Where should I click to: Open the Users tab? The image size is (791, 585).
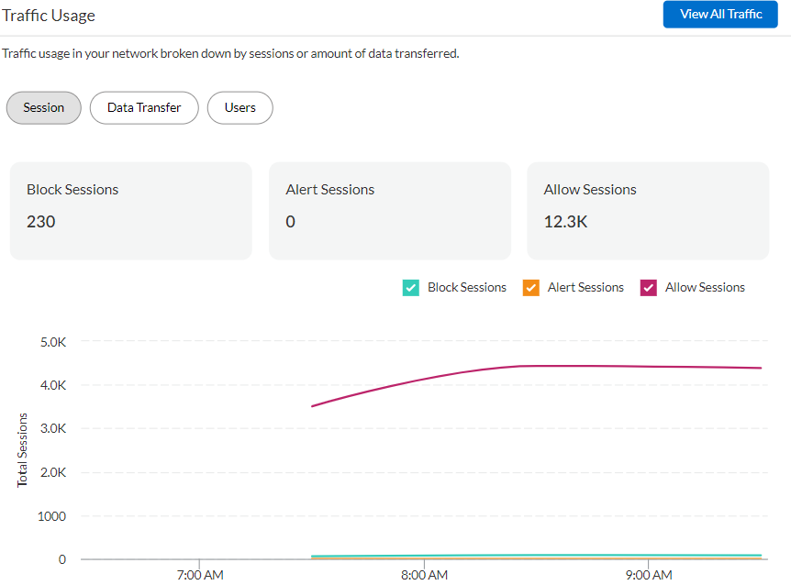[240, 108]
